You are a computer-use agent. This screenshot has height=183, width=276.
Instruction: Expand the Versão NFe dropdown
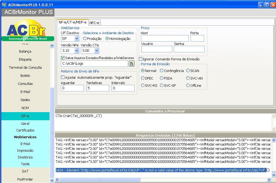click(77, 51)
